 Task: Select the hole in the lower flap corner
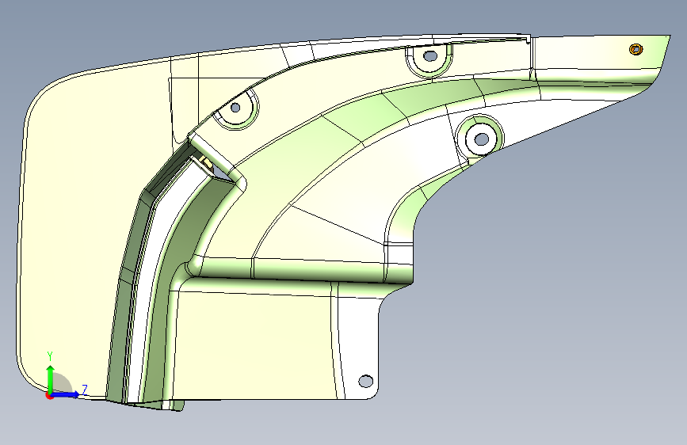pyautogui.click(x=366, y=381)
